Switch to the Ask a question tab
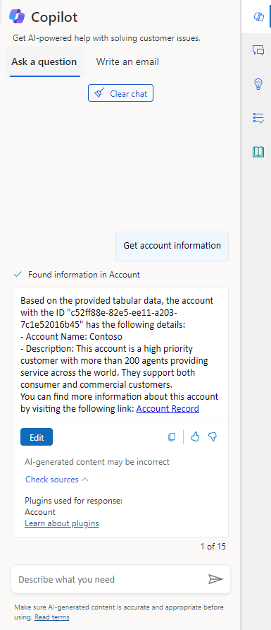The width and height of the screenshot is (271, 630). pyautogui.click(x=44, y=62)
